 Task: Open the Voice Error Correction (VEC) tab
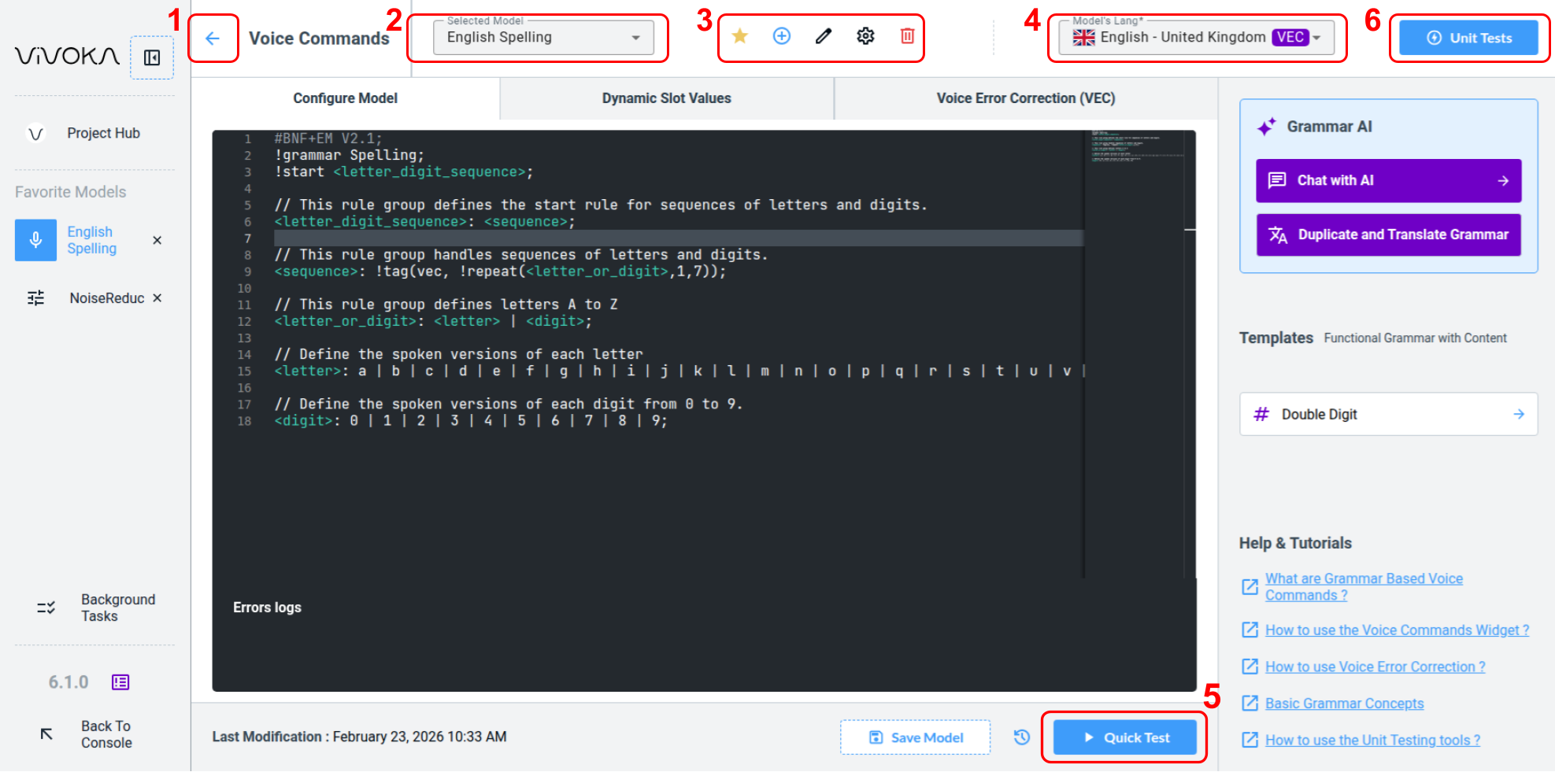[1025, 98]
